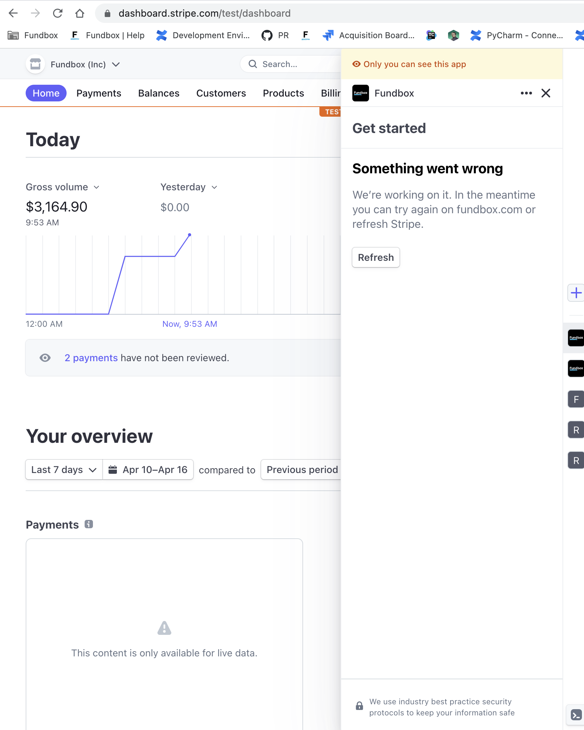Open the 2 payments link
584x730 pixels.
coord(91,358)
